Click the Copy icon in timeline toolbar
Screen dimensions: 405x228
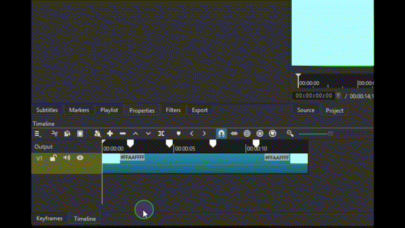pos(67,134)
